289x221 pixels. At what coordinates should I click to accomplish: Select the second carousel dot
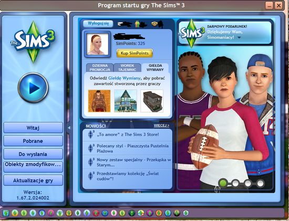click(235, 183)
